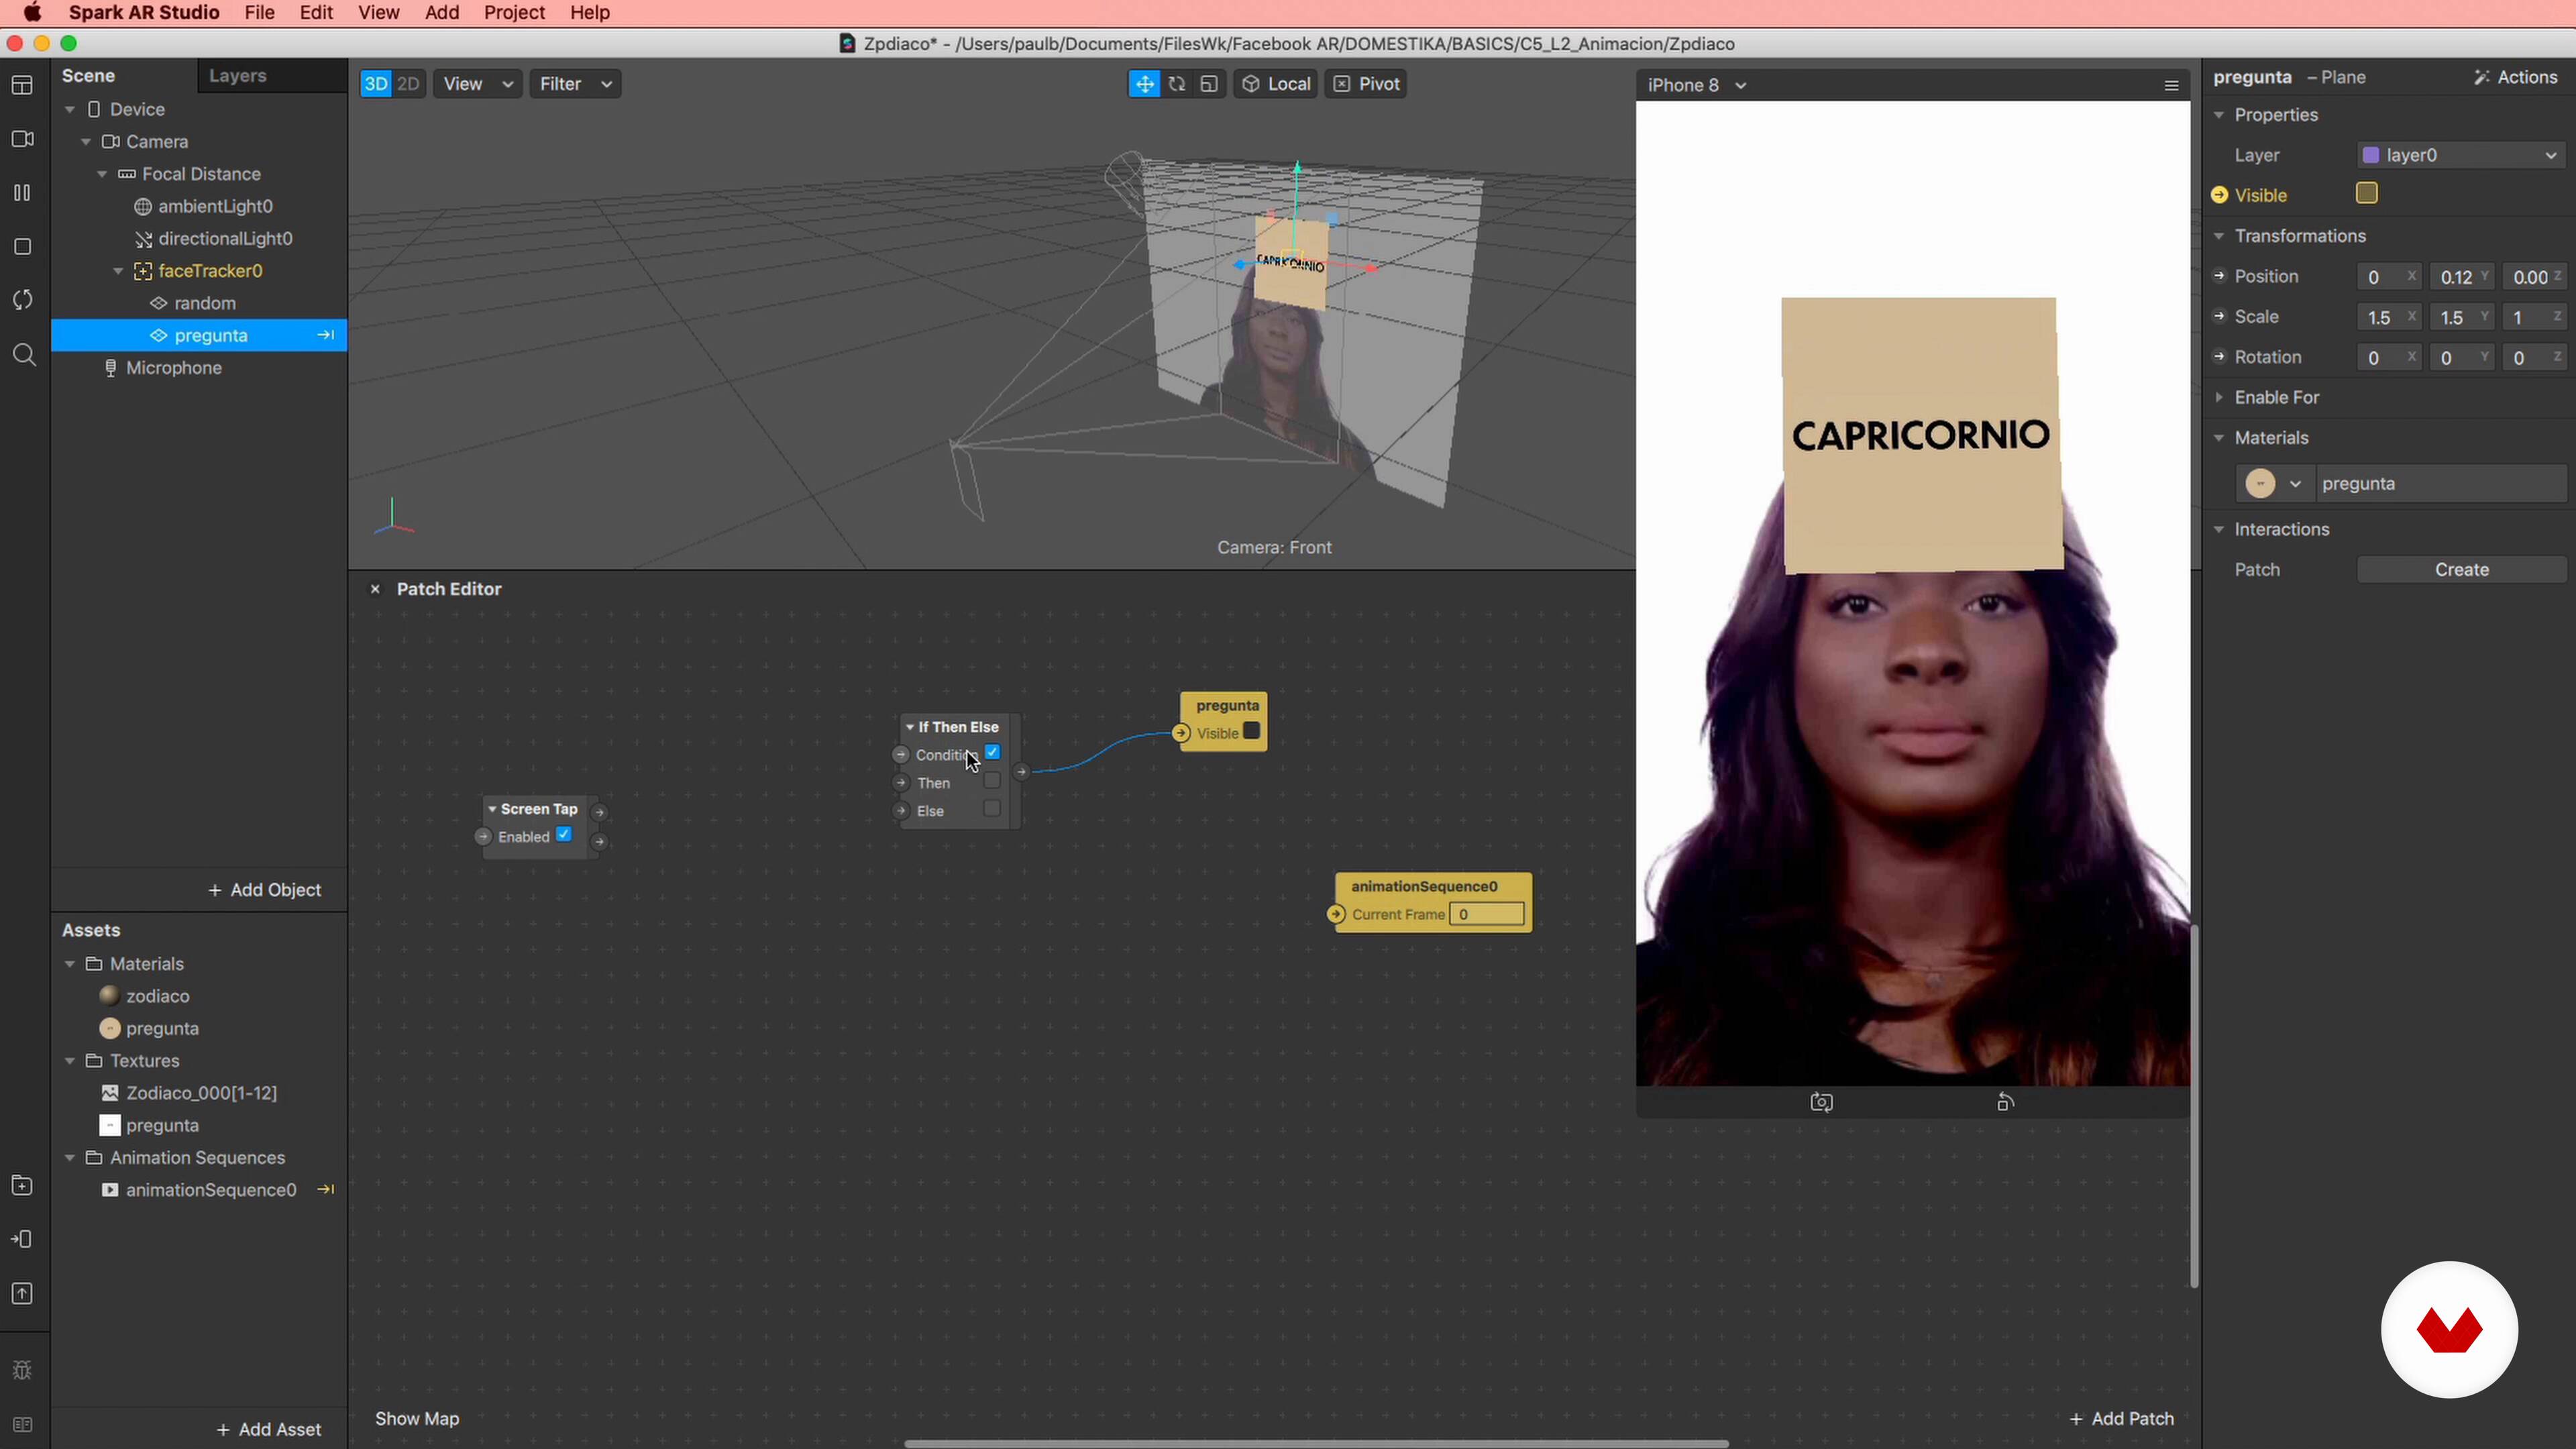Select the move/translate manipulator tool
2576x1449 pixels.
1144,84
